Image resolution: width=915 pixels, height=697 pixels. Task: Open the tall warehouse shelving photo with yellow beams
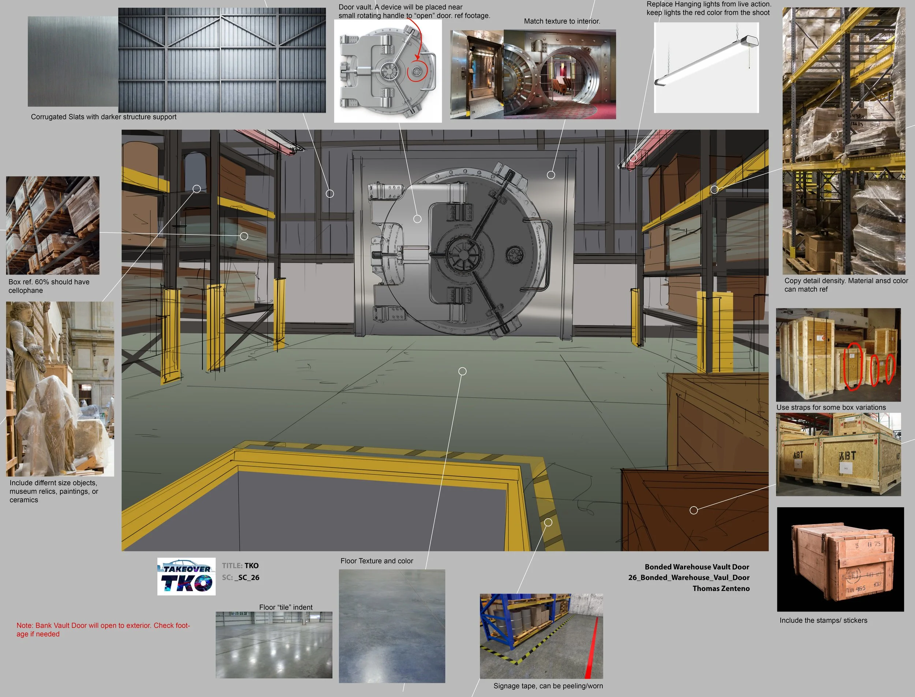click(x=844, y=141)
